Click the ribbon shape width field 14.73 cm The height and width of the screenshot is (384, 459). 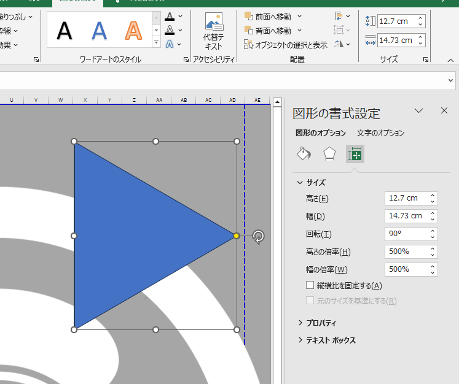(397, 40)
